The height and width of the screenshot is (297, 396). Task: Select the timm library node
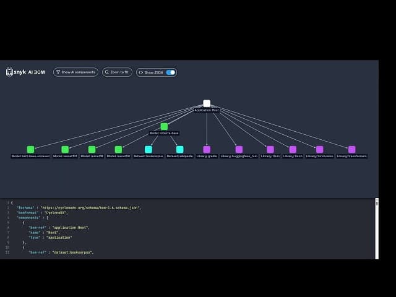pos(270,149)
